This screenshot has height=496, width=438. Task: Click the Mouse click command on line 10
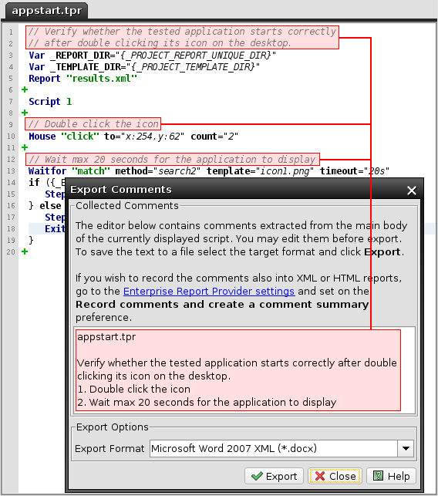coord(133,137)
